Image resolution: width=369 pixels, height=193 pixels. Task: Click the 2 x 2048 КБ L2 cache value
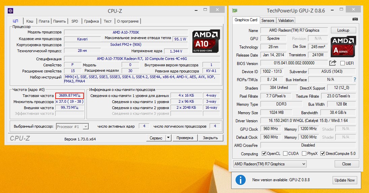click(x=186, y=107)
